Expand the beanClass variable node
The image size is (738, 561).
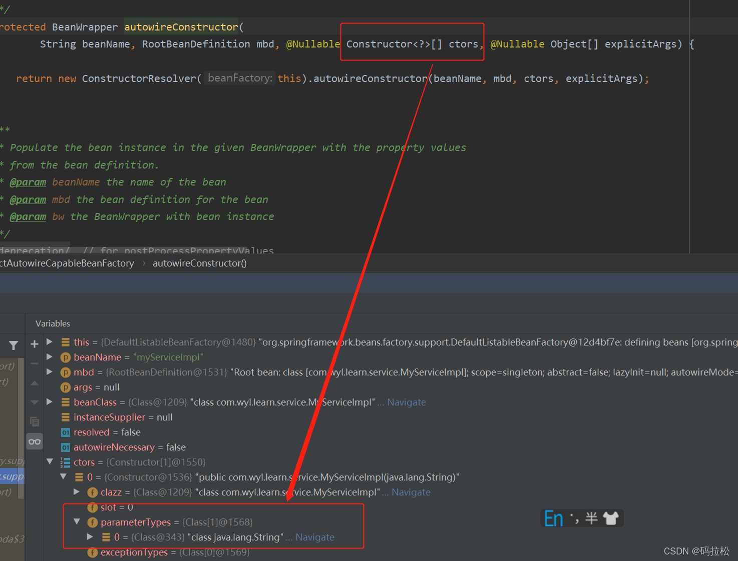(x=50, y=402)
